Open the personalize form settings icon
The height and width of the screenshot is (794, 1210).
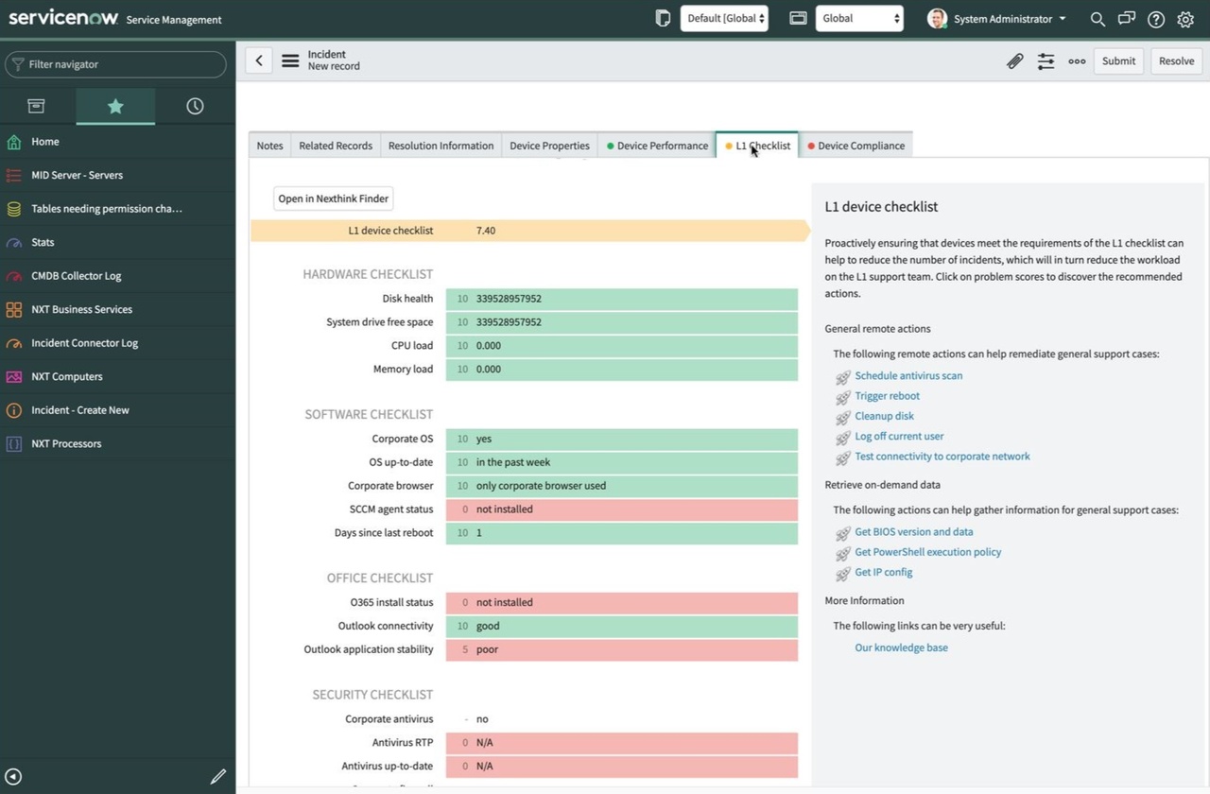(1046, 61)
